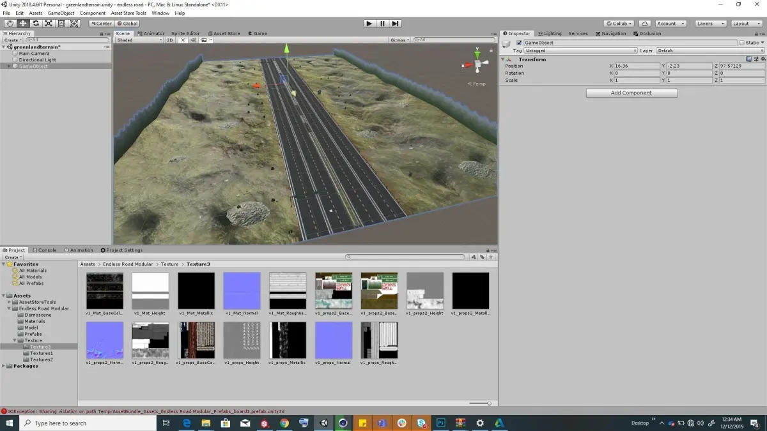767x431 pixels.
Task: Click the Play button
Action: tap(369, 24)
